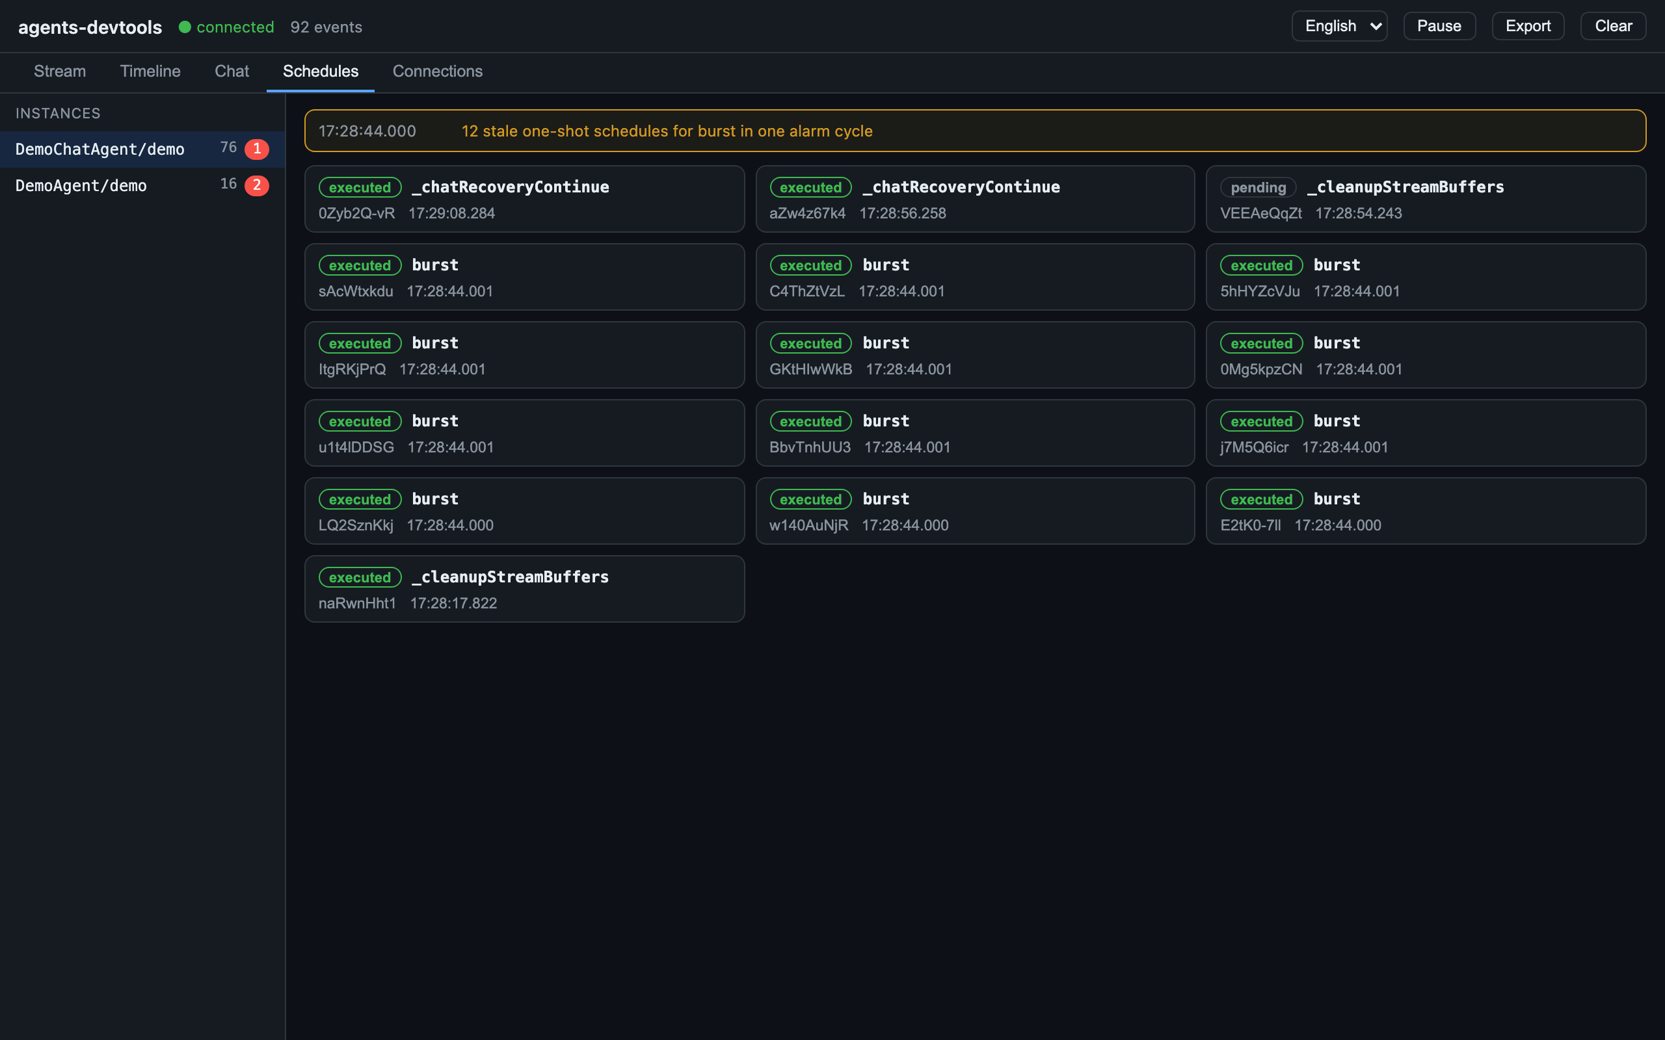Switch to the Timeline tab

tap(150, 71)
